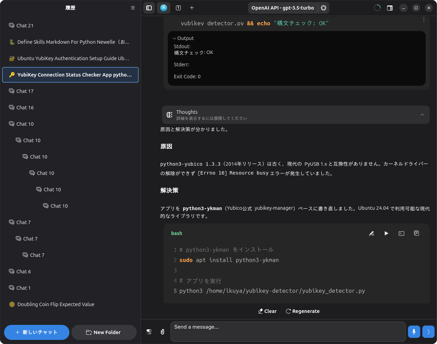Viewport: 437px width, 344px height.
Task: Toggle the right side panel icon
Action: (390, 8)
